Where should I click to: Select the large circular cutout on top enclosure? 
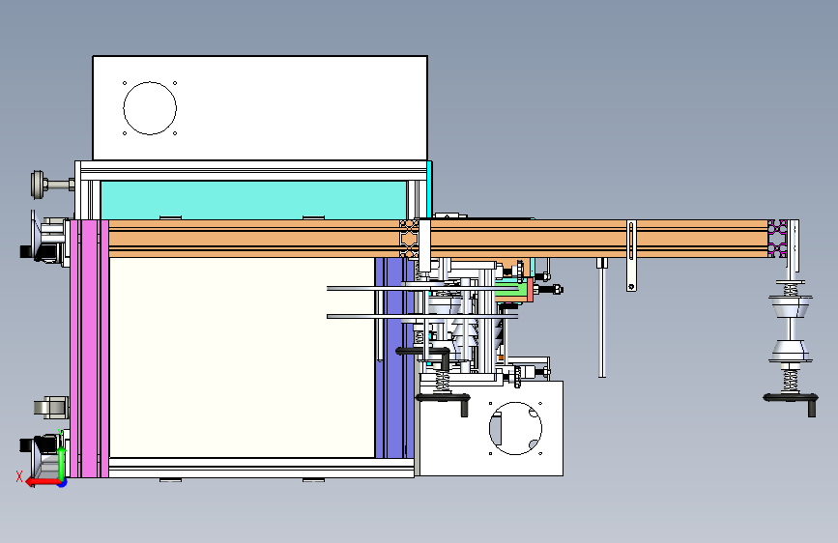[150, 108]
